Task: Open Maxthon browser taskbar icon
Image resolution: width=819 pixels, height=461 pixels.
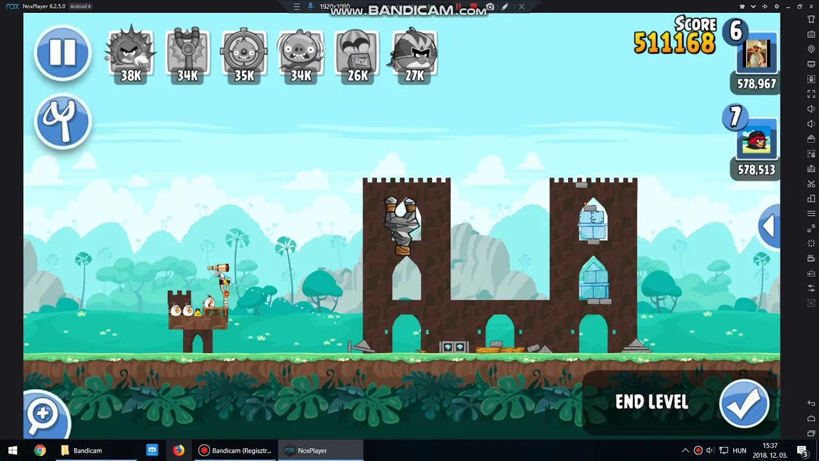Action: (152, 451)
